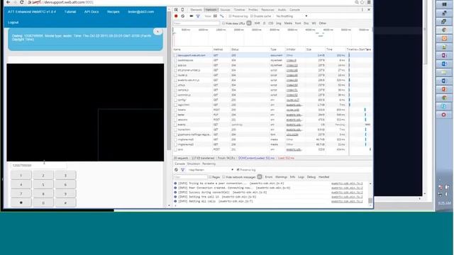Image resolution: width=454 pixels, height=255 pixels.
Task: Open the Recipes navbar link
Action: (113, 12)
